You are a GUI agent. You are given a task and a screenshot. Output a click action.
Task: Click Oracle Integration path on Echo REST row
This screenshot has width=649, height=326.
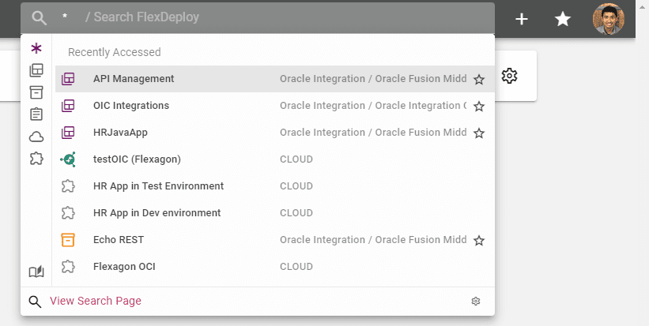pos(373,240)
